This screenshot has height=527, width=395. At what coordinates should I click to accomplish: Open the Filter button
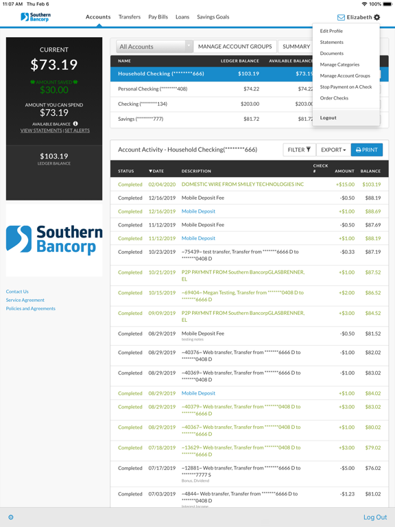coord(299,150)
